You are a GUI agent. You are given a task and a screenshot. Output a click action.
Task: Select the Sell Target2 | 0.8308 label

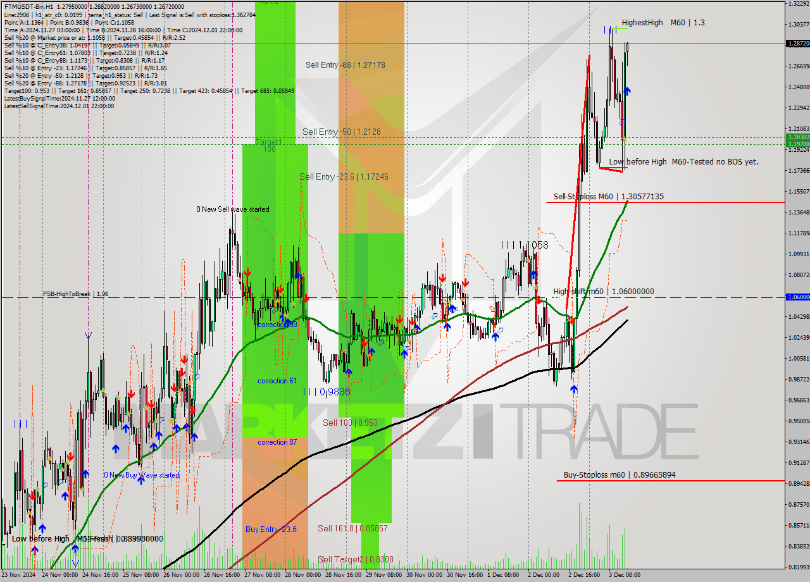click(x=355, y=559)
